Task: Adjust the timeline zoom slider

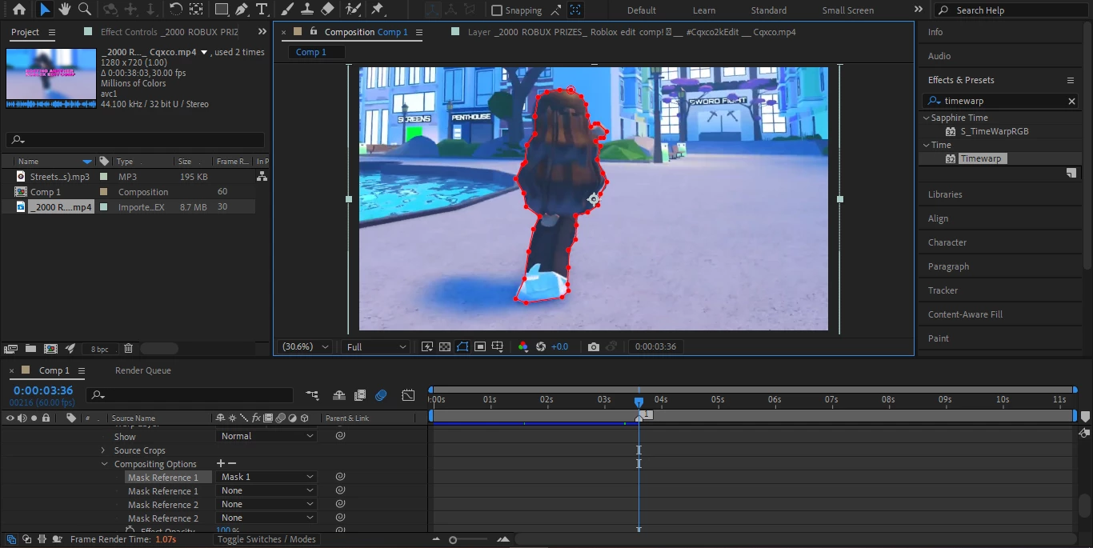Action: tap(453, 540)
